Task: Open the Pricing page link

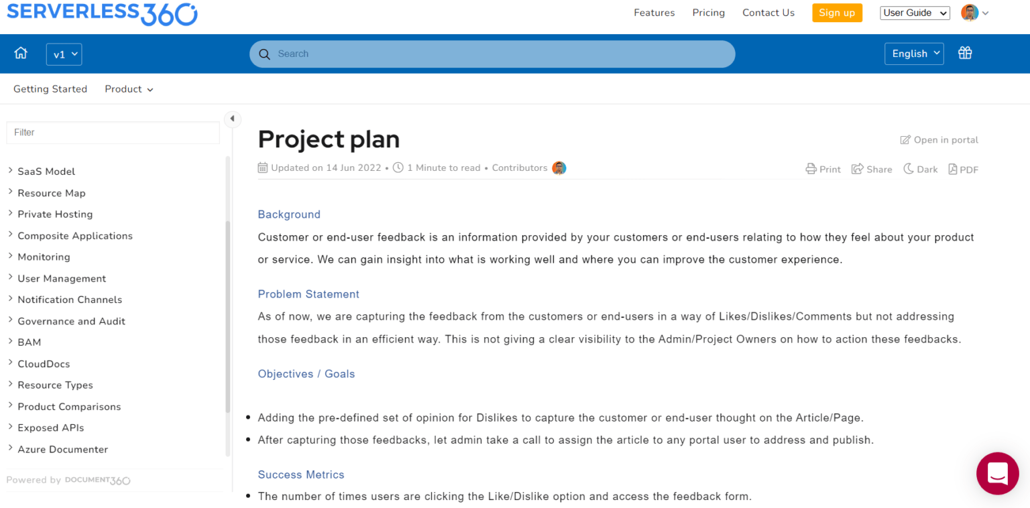Action: pos(708,12)
